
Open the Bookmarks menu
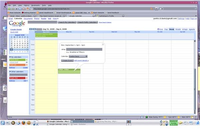(x=36, y=5)
